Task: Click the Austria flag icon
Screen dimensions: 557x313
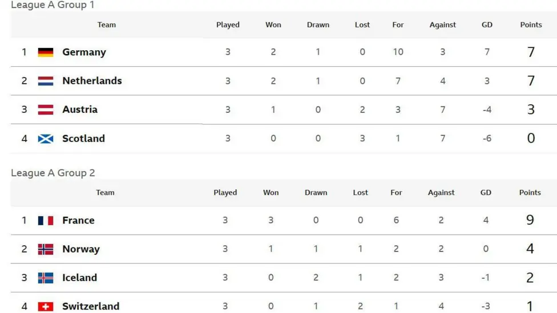Action: [46, 109]
